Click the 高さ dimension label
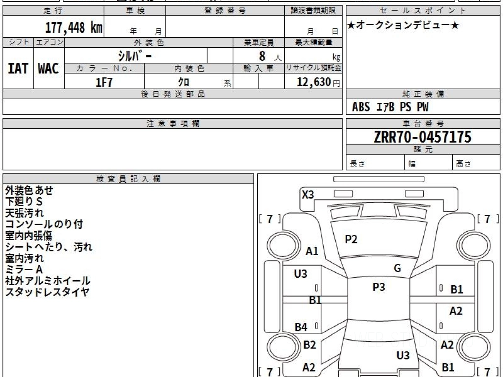 click(464, 164)
